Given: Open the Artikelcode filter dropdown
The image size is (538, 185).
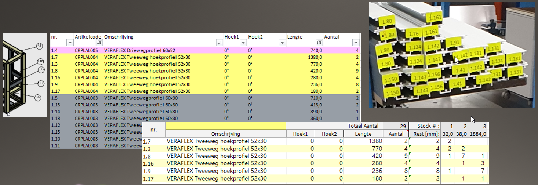Looking at the screenshot, I should tap(99, 43).
